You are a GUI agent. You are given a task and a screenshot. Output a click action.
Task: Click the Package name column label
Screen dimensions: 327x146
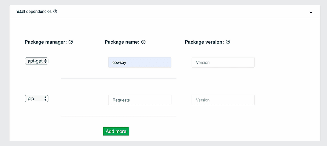coord(122,42)
